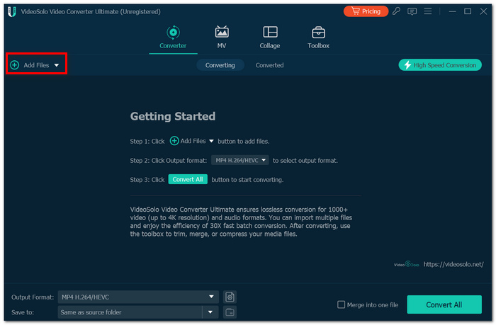This screenshot has height=325, width=496.
Task: Click the Getting Started heading
Action: click(173, 116)
